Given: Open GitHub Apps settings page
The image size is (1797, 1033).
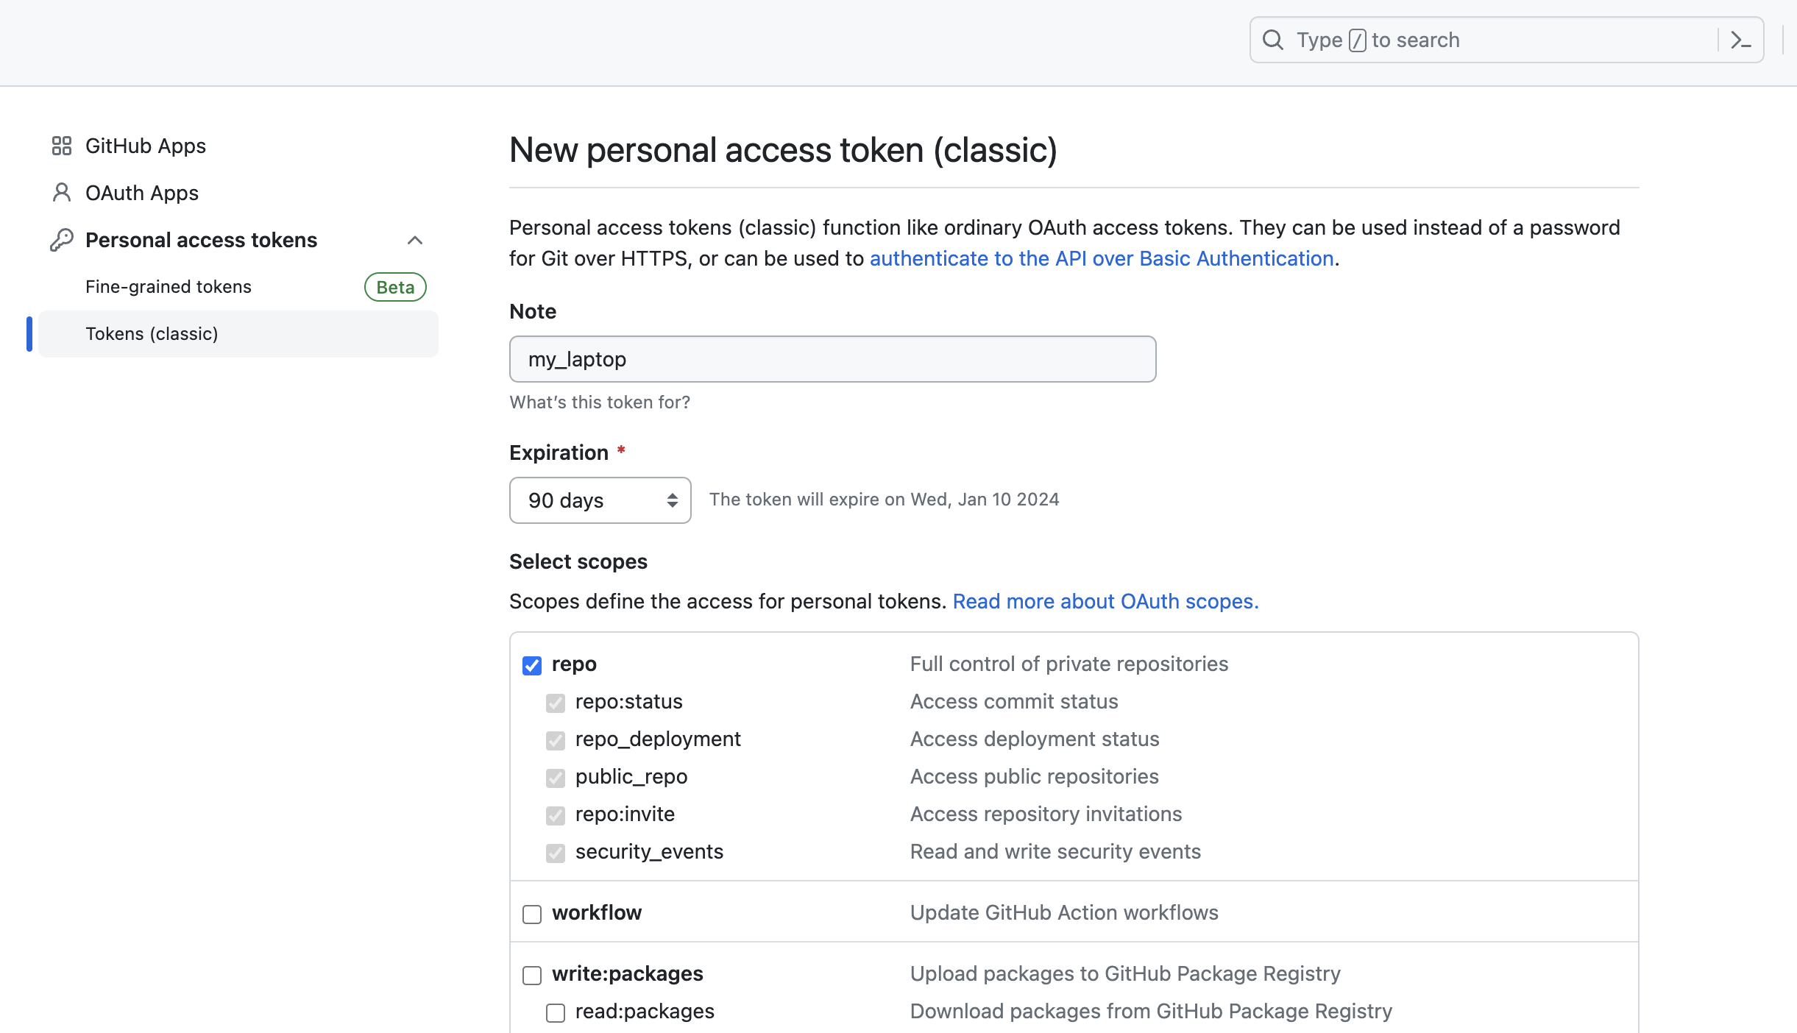Looking at the screenshot, I should (x=146, y=146).
